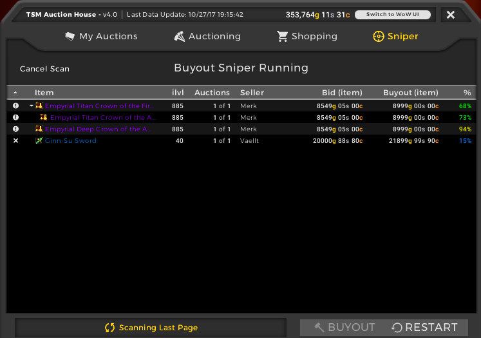This screenshot has height=338, width=481.
Task: Click the Auctioning gavel icon
Action: (180, 36)
